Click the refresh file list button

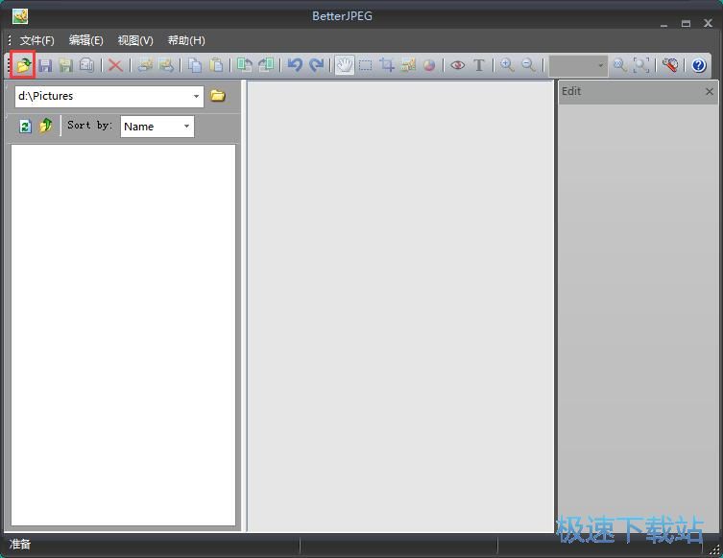pyautogui.click(x=26, y=126)
